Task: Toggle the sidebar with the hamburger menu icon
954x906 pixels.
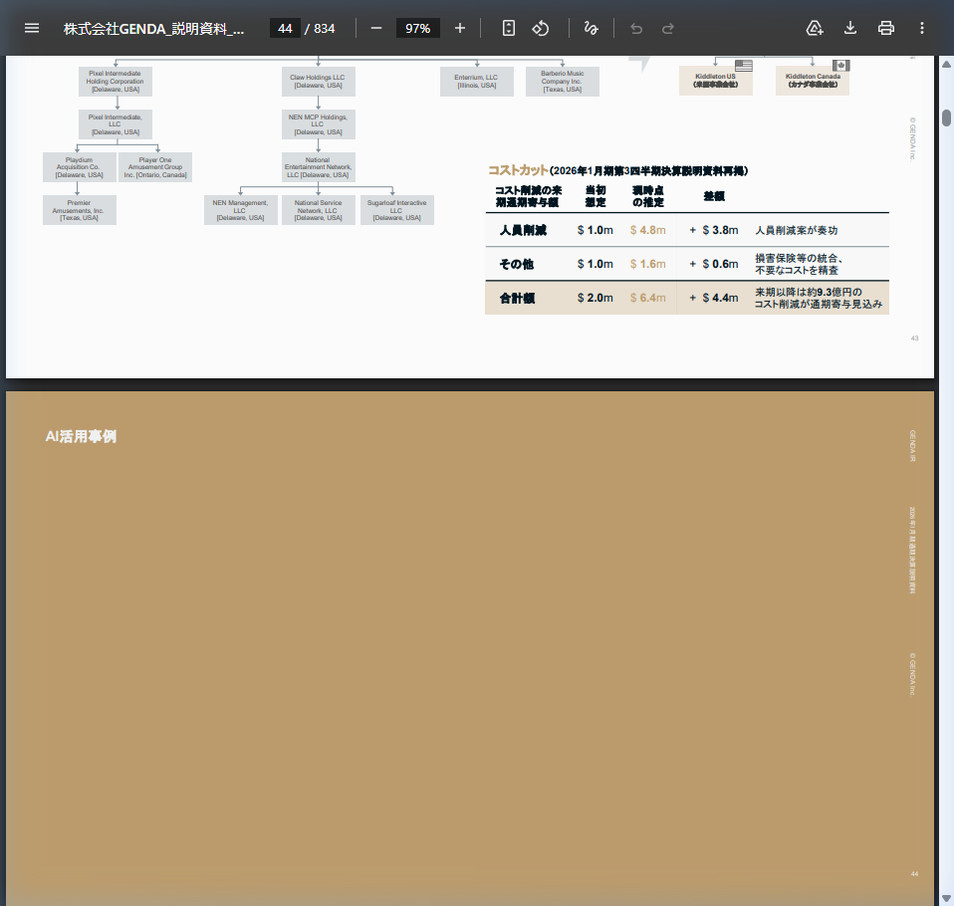Action: click(x=32, y=28)
